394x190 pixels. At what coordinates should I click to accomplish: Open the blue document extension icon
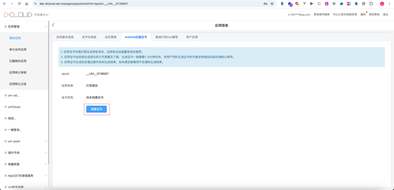[x=282, y=4]
